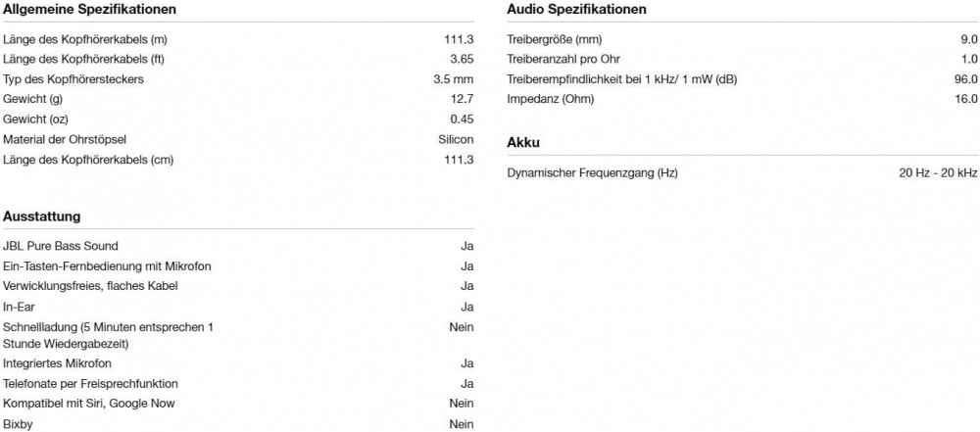This screenshot has width=980, height=432.
Task: Select the Treibergröße (mm) label
Action: 555,39
